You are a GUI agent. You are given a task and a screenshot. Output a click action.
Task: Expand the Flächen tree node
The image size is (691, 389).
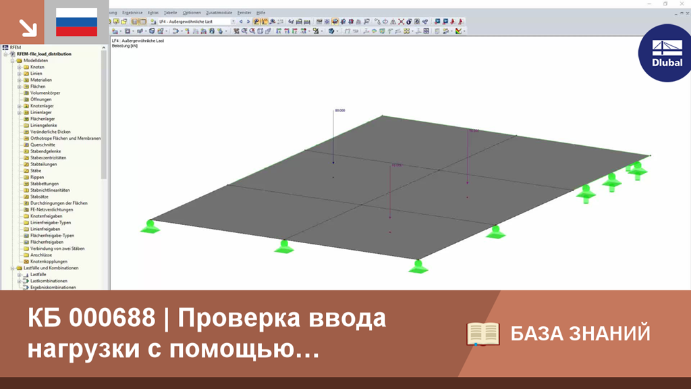[19, 86]
